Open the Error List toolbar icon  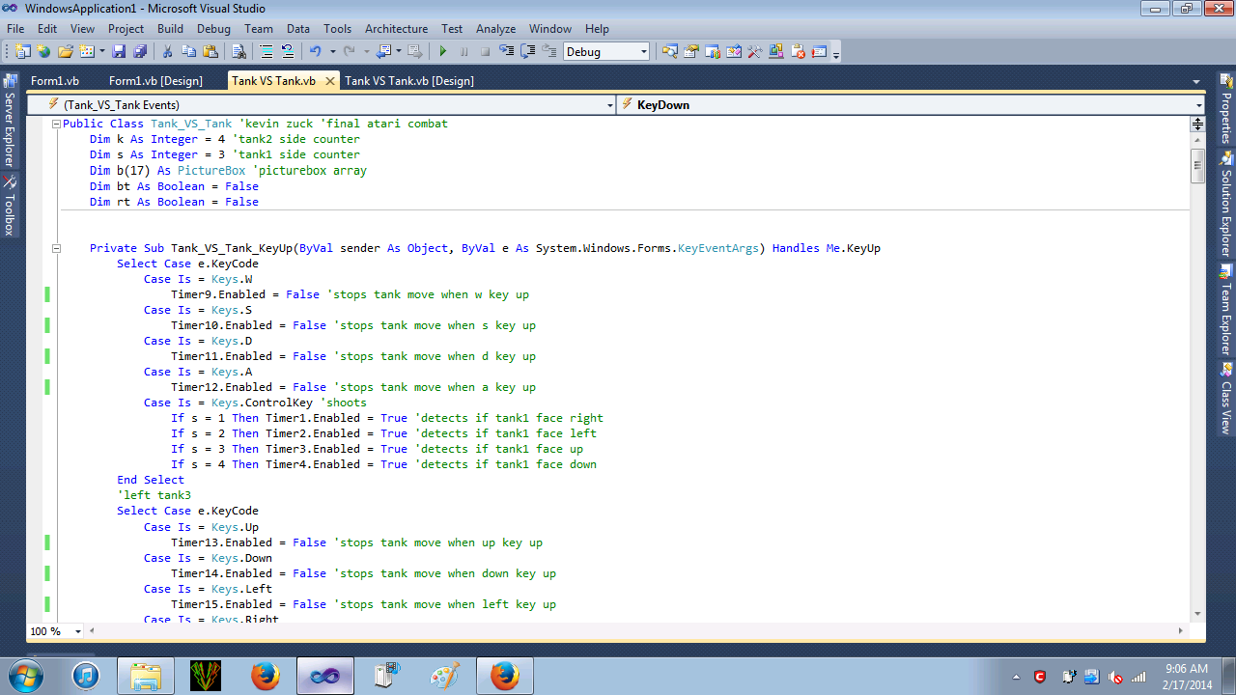click(798, 51)
